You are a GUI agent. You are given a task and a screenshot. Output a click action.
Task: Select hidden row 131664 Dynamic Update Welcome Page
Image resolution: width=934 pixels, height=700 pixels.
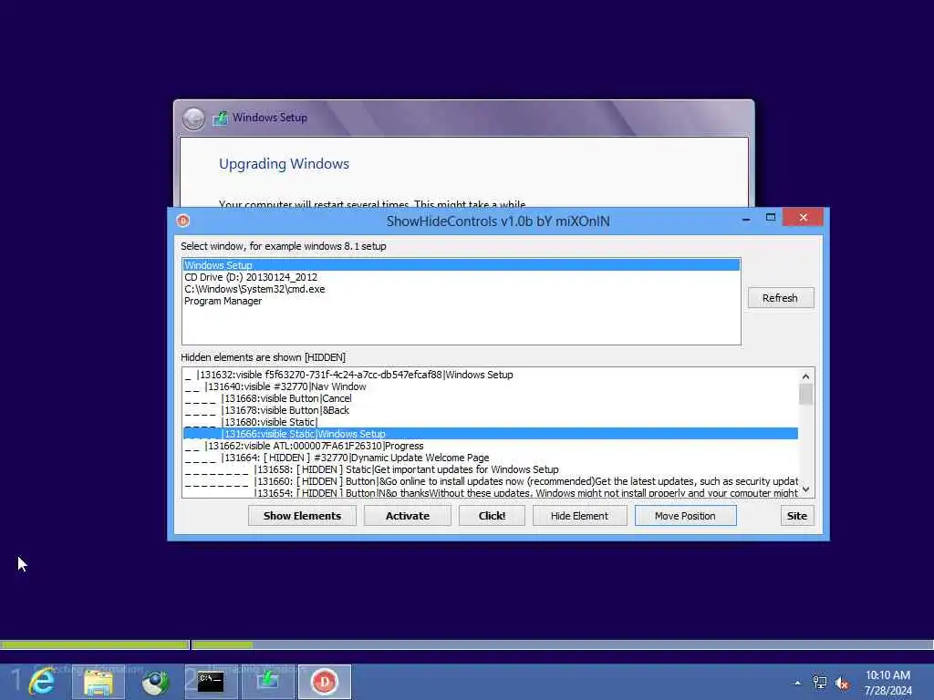point(490,458)
